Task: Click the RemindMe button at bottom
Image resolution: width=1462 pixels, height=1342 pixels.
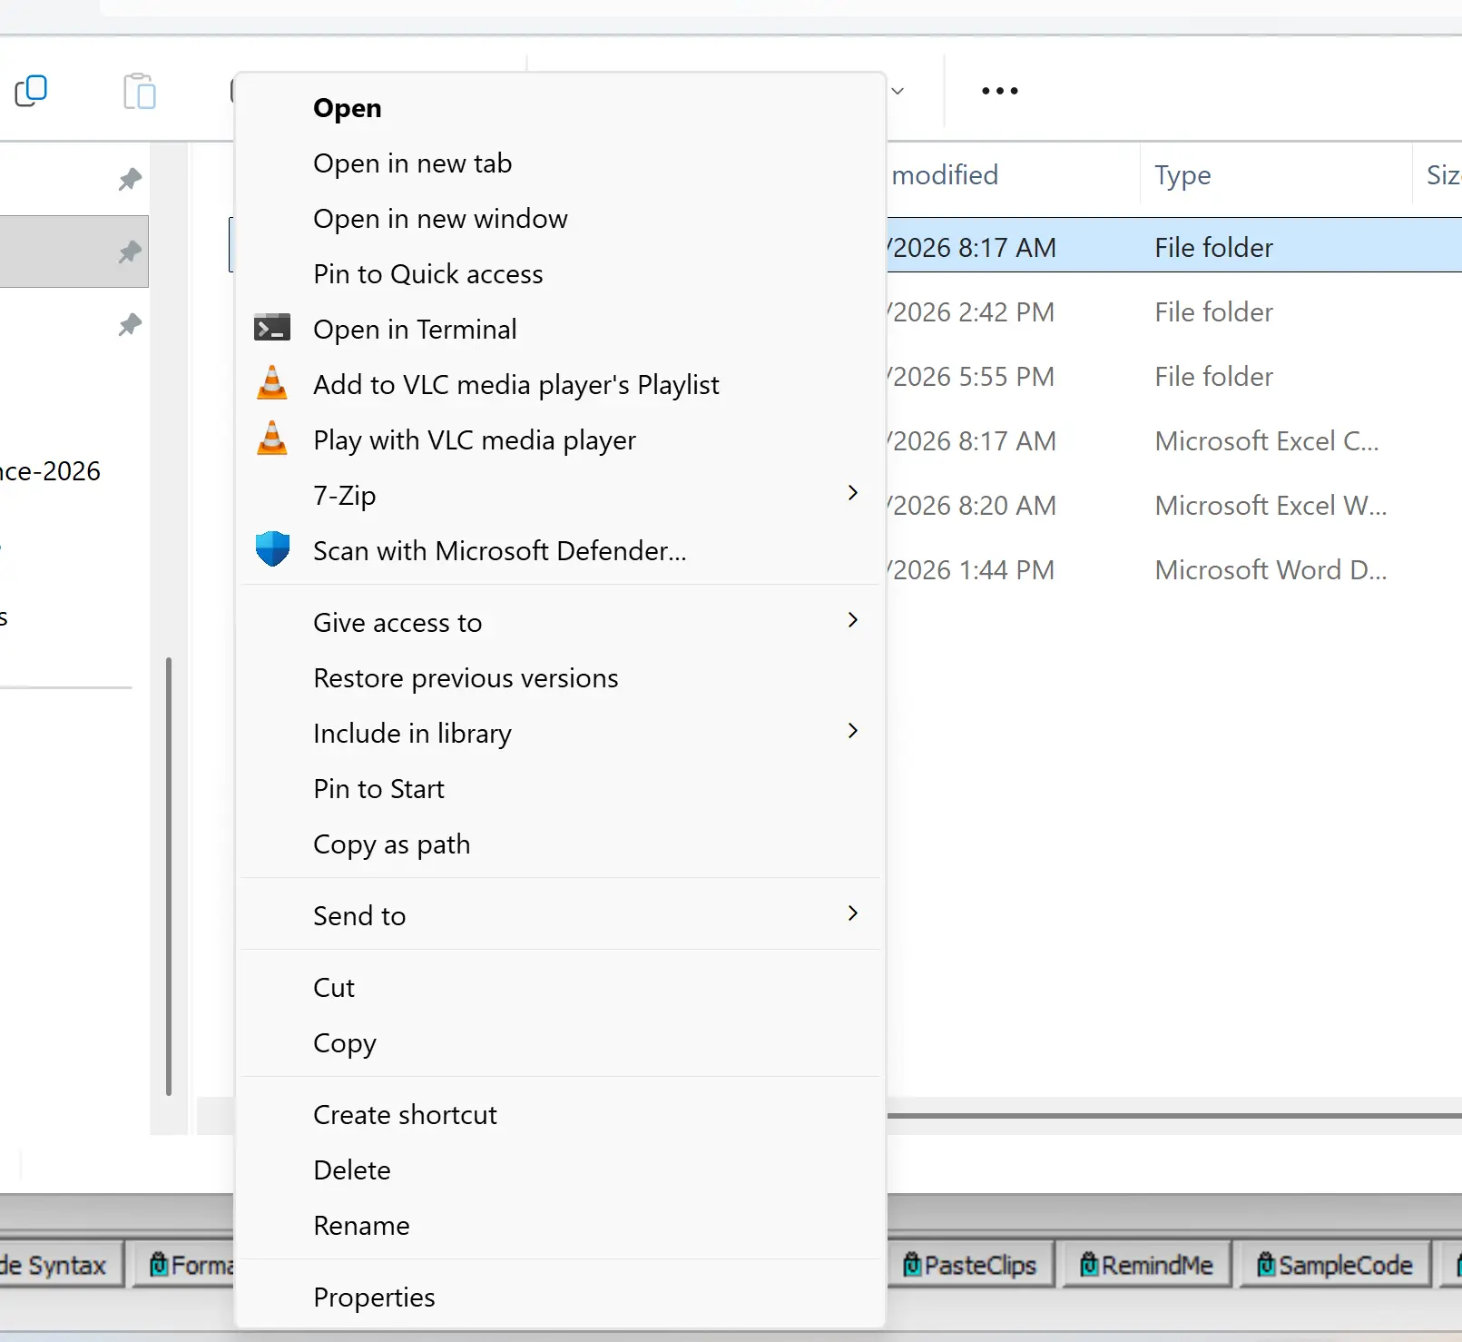Action: [1147, 1265]
